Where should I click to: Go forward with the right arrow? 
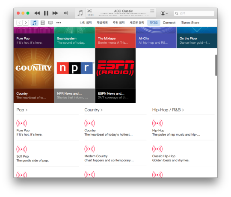tap(26, 23)
